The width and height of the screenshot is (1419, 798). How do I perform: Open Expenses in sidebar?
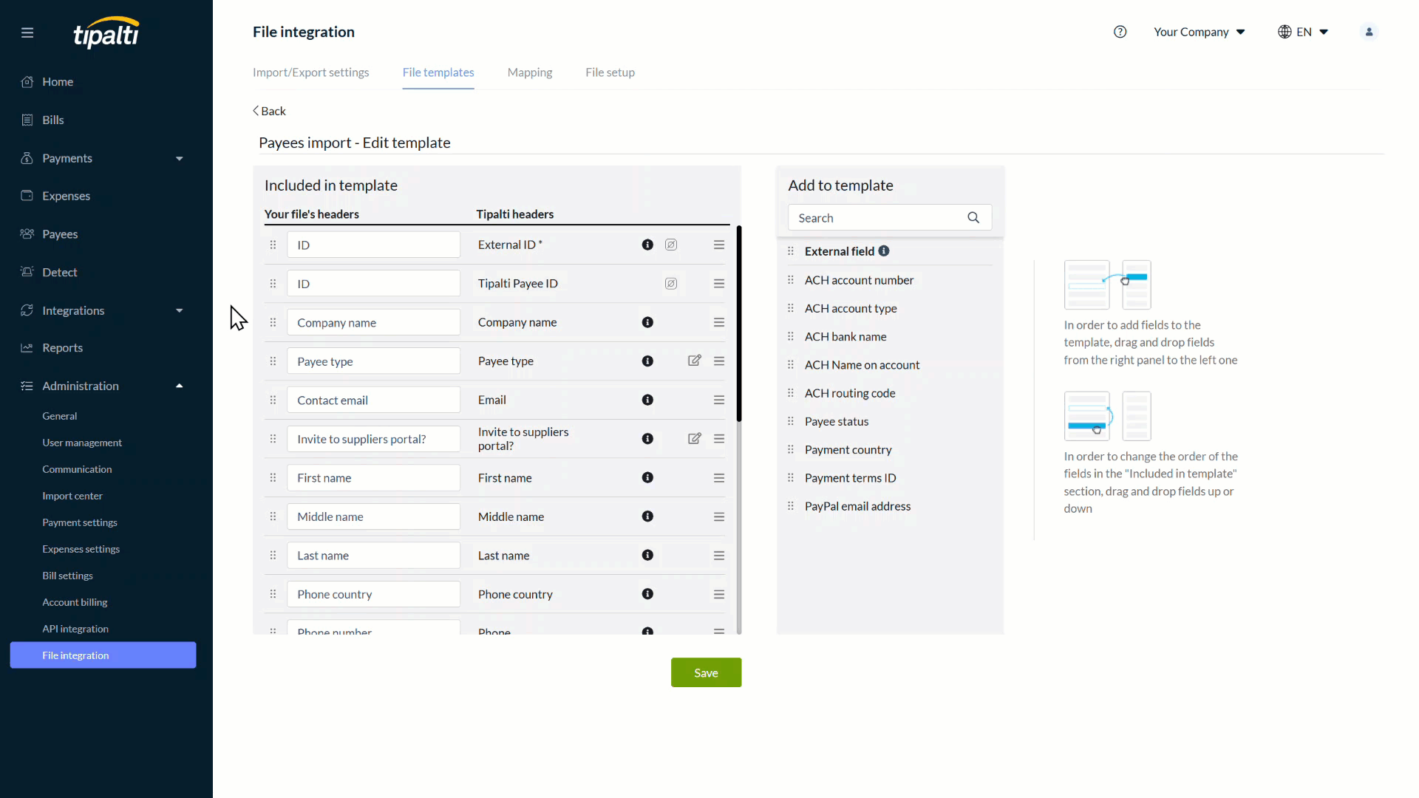click(x=66, y=196)
